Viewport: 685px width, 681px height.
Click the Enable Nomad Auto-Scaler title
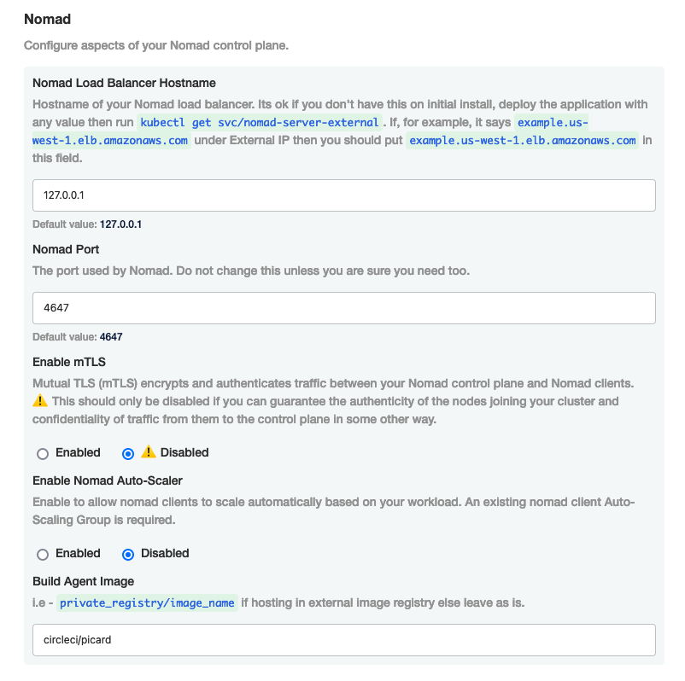(x=108, y=480)
